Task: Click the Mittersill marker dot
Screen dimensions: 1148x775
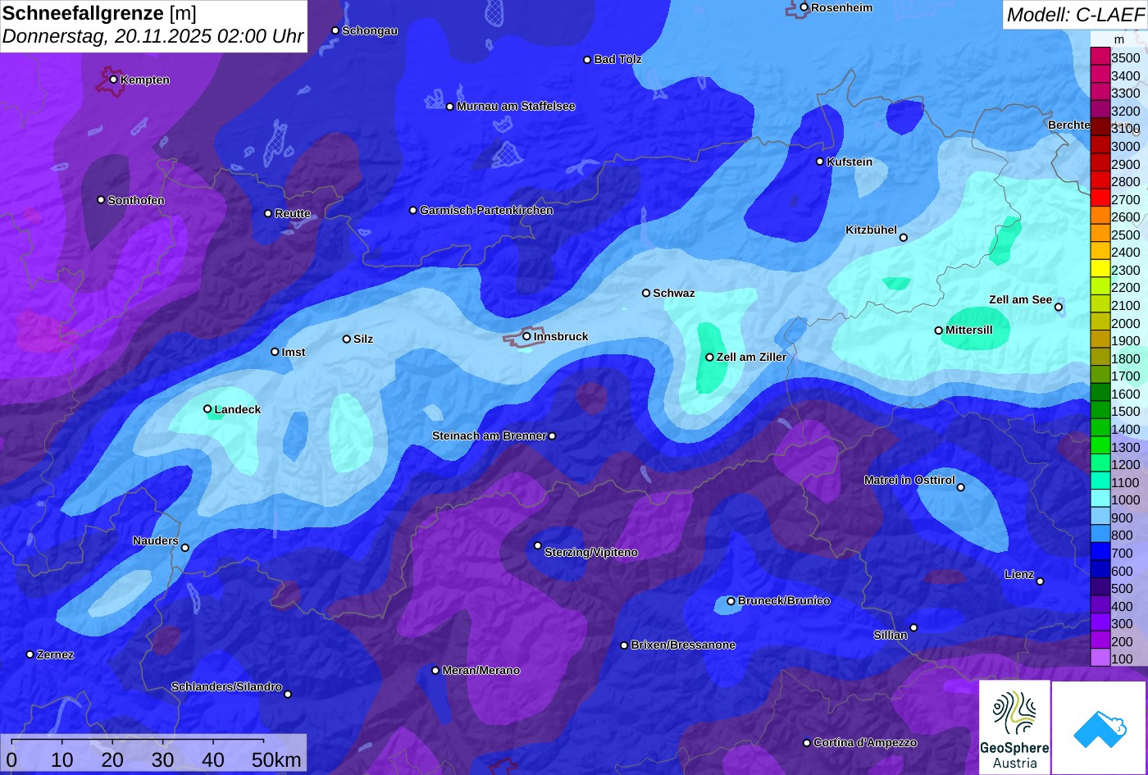Action: (x=938, y=331)
